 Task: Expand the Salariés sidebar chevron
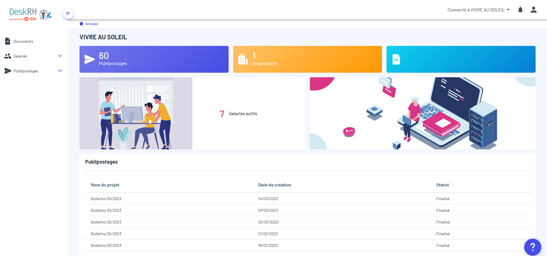pyautogui.click(x=60, y=56)
